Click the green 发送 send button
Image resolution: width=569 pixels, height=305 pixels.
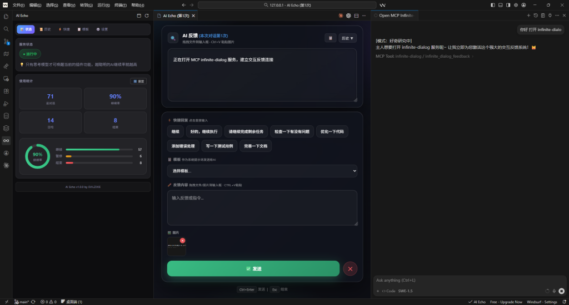click(253, 268)
